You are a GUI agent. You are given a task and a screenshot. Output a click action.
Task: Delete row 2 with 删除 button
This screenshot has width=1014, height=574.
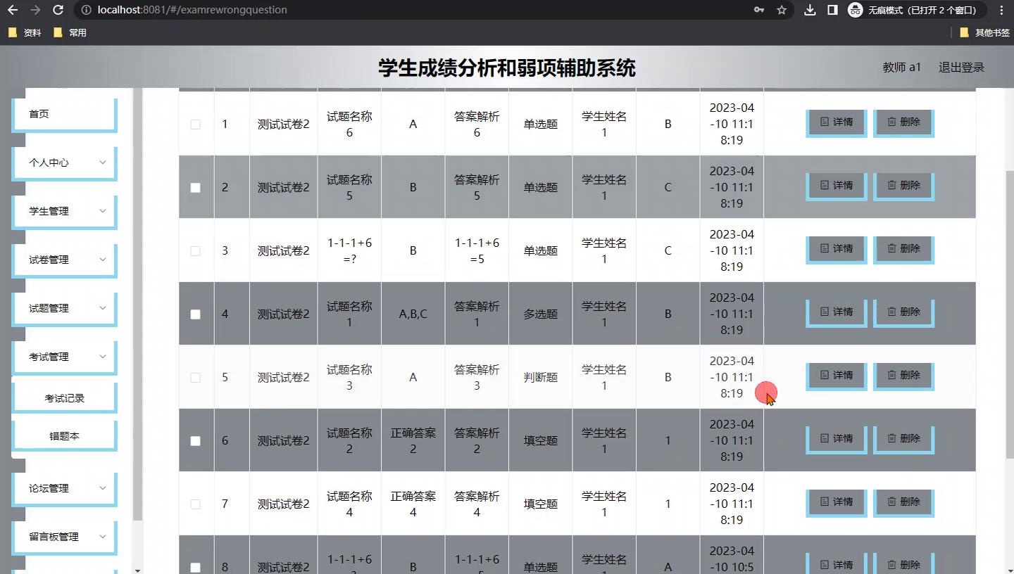coord(903,186)
